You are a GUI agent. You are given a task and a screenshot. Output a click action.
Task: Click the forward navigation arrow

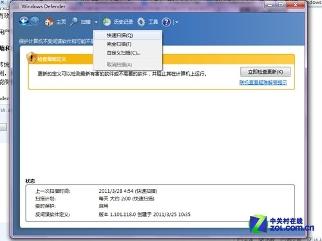click(x=35, y=21)
